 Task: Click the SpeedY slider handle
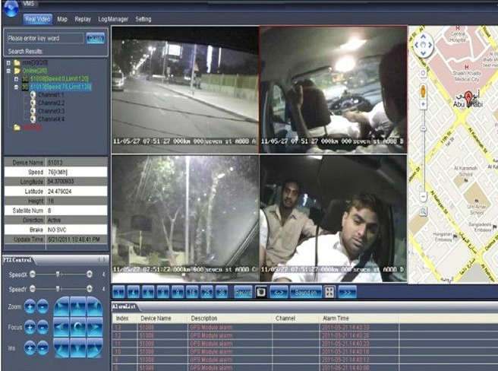click(58, 289)
